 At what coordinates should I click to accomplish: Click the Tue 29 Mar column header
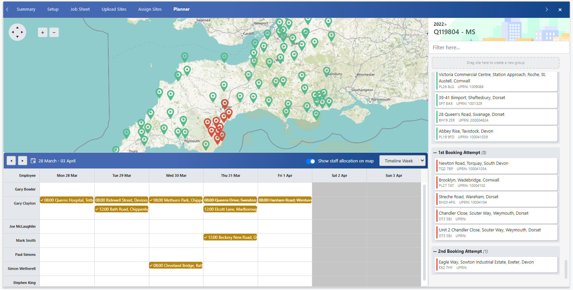pyautogui.click(x=122, y=176)
